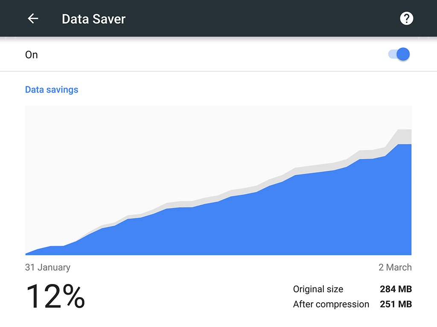The width and height of the screenshot is (437, 327).
Task: Click the 251 MB value
Action: (x=396, y=304)
